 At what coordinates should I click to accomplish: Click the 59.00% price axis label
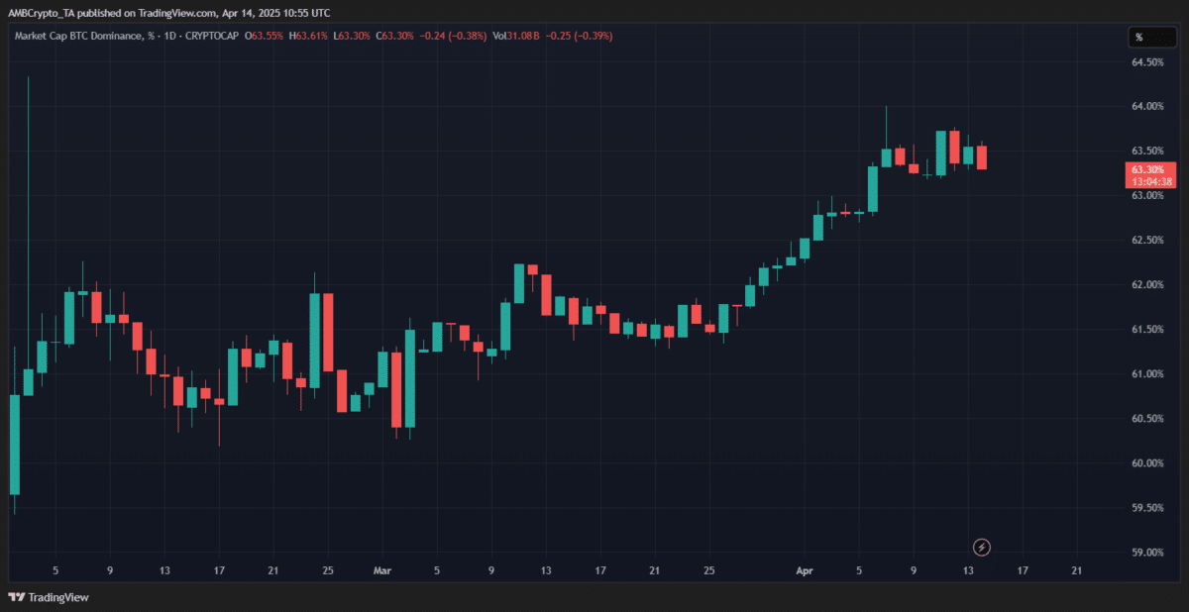pyautogui.click(x=1147, y=553)
